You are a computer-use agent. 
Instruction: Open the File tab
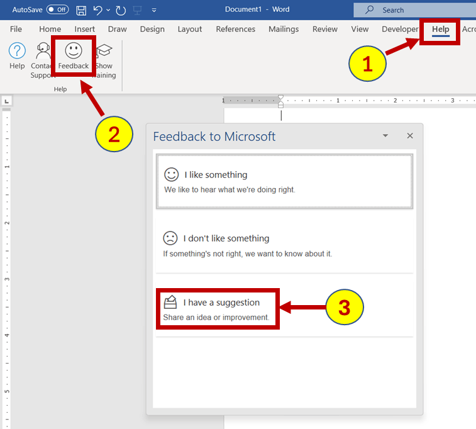tap(16, 29)
